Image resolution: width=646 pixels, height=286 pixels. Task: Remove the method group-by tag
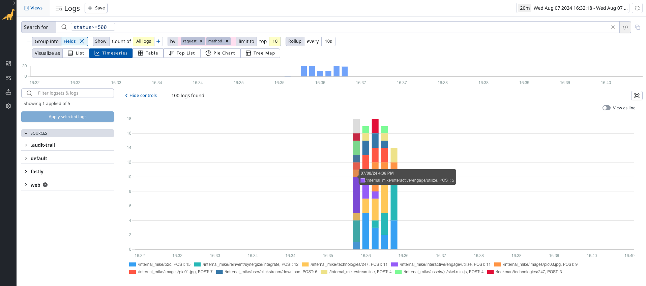227,41
